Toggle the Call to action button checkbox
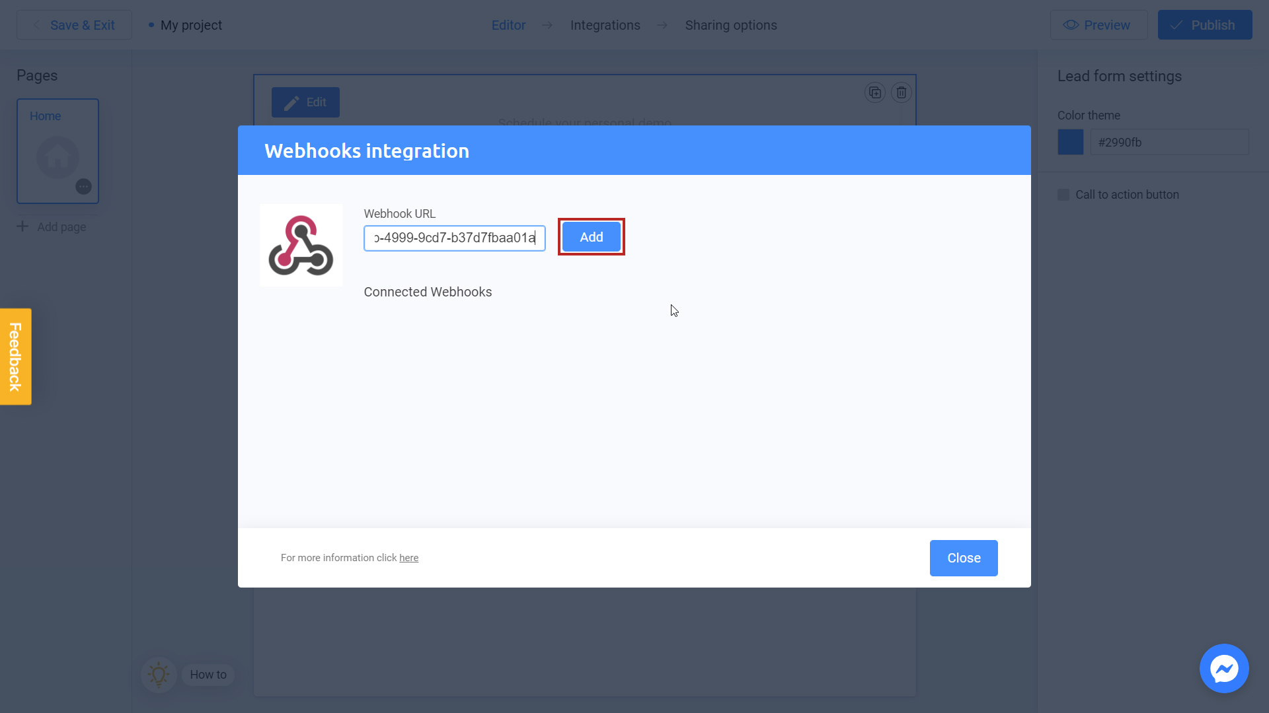 pos(1063,194)
